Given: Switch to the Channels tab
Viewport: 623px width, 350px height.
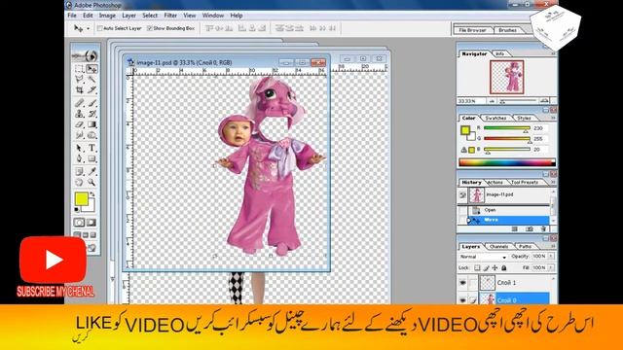Looking at the screenshot, I should coord(498,246).
